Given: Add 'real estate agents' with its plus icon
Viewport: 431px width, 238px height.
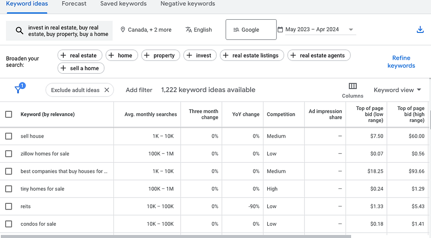Looking at the screenshot, I should pos(293,55).
